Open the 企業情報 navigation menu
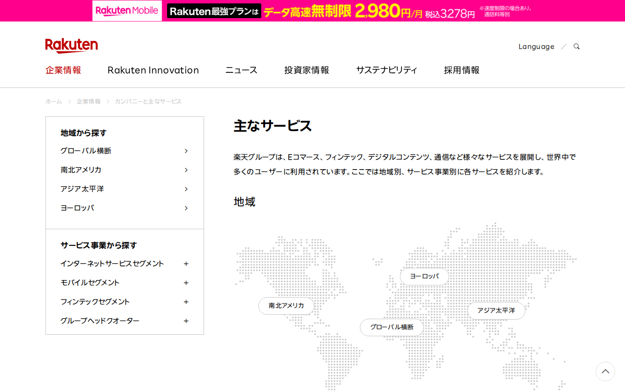 coord(63,70)
